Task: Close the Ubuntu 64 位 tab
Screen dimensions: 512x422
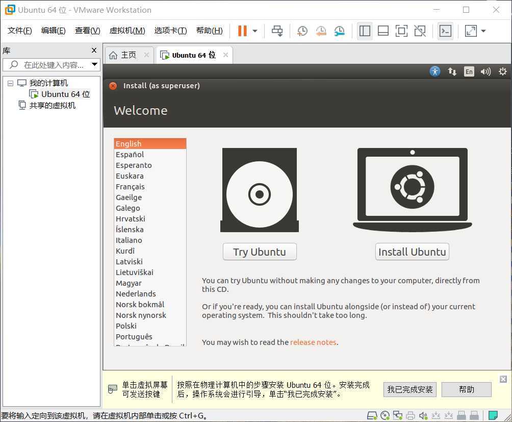Action: 225,55
